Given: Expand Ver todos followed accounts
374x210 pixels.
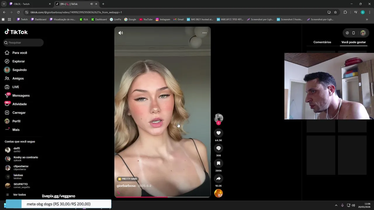Looking at the screenshot, I should pos(16,195).
